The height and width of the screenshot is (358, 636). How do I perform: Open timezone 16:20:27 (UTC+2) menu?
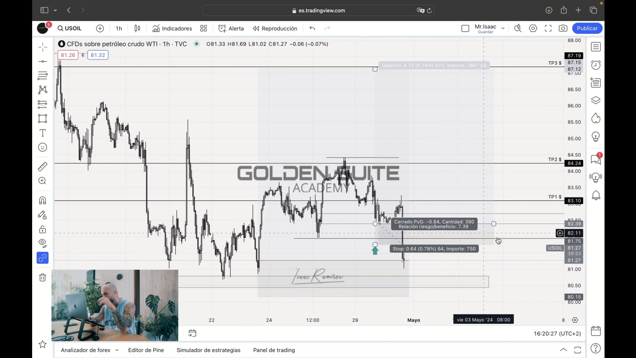557,334
